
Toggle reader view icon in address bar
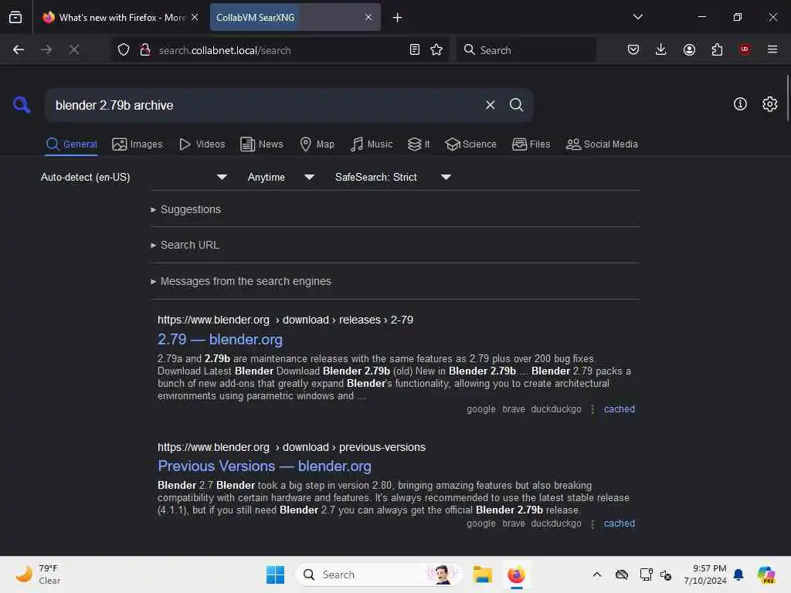point(414,49)
